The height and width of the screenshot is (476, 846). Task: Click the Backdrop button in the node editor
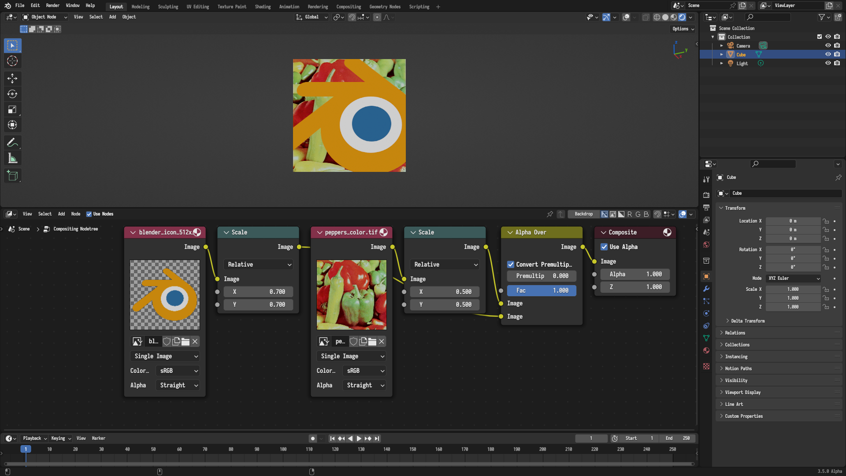(583, 214)
